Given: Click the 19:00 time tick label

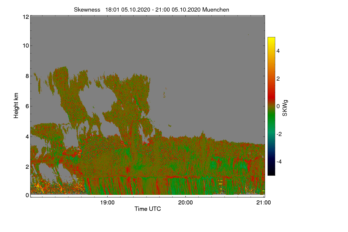Looking at the screenshot, I should click(x=107, y=203).
